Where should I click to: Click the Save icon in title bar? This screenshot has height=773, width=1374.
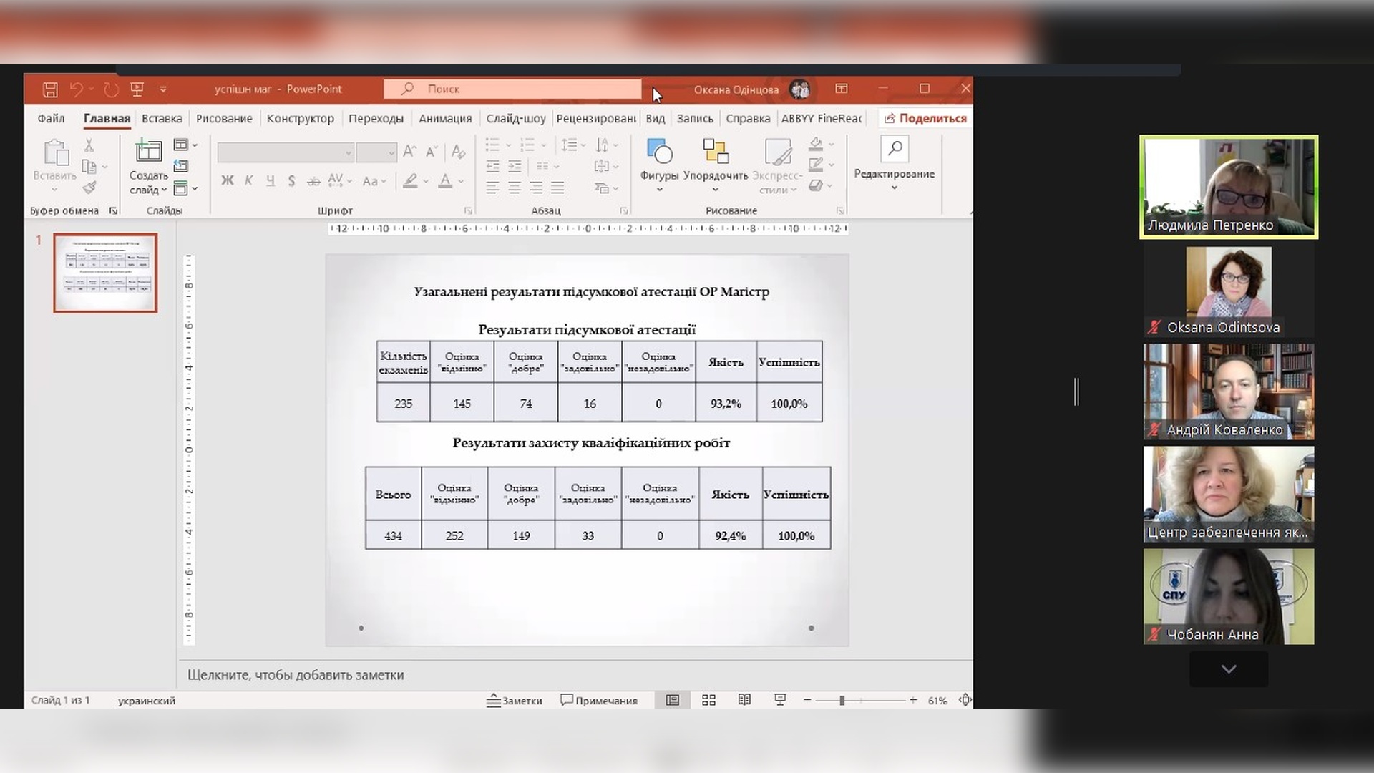(x=50, y=89)
